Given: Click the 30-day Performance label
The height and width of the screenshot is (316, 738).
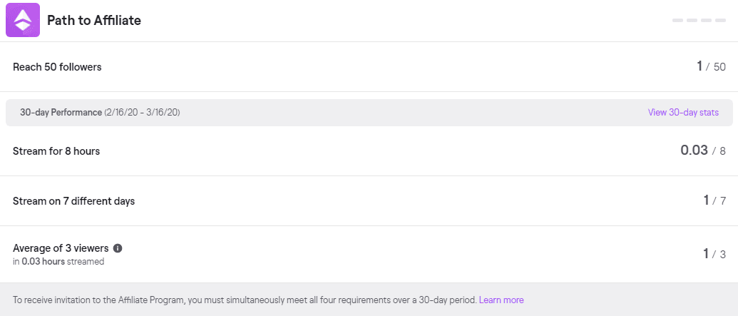Looking at the screenshot, I should 61,113.
